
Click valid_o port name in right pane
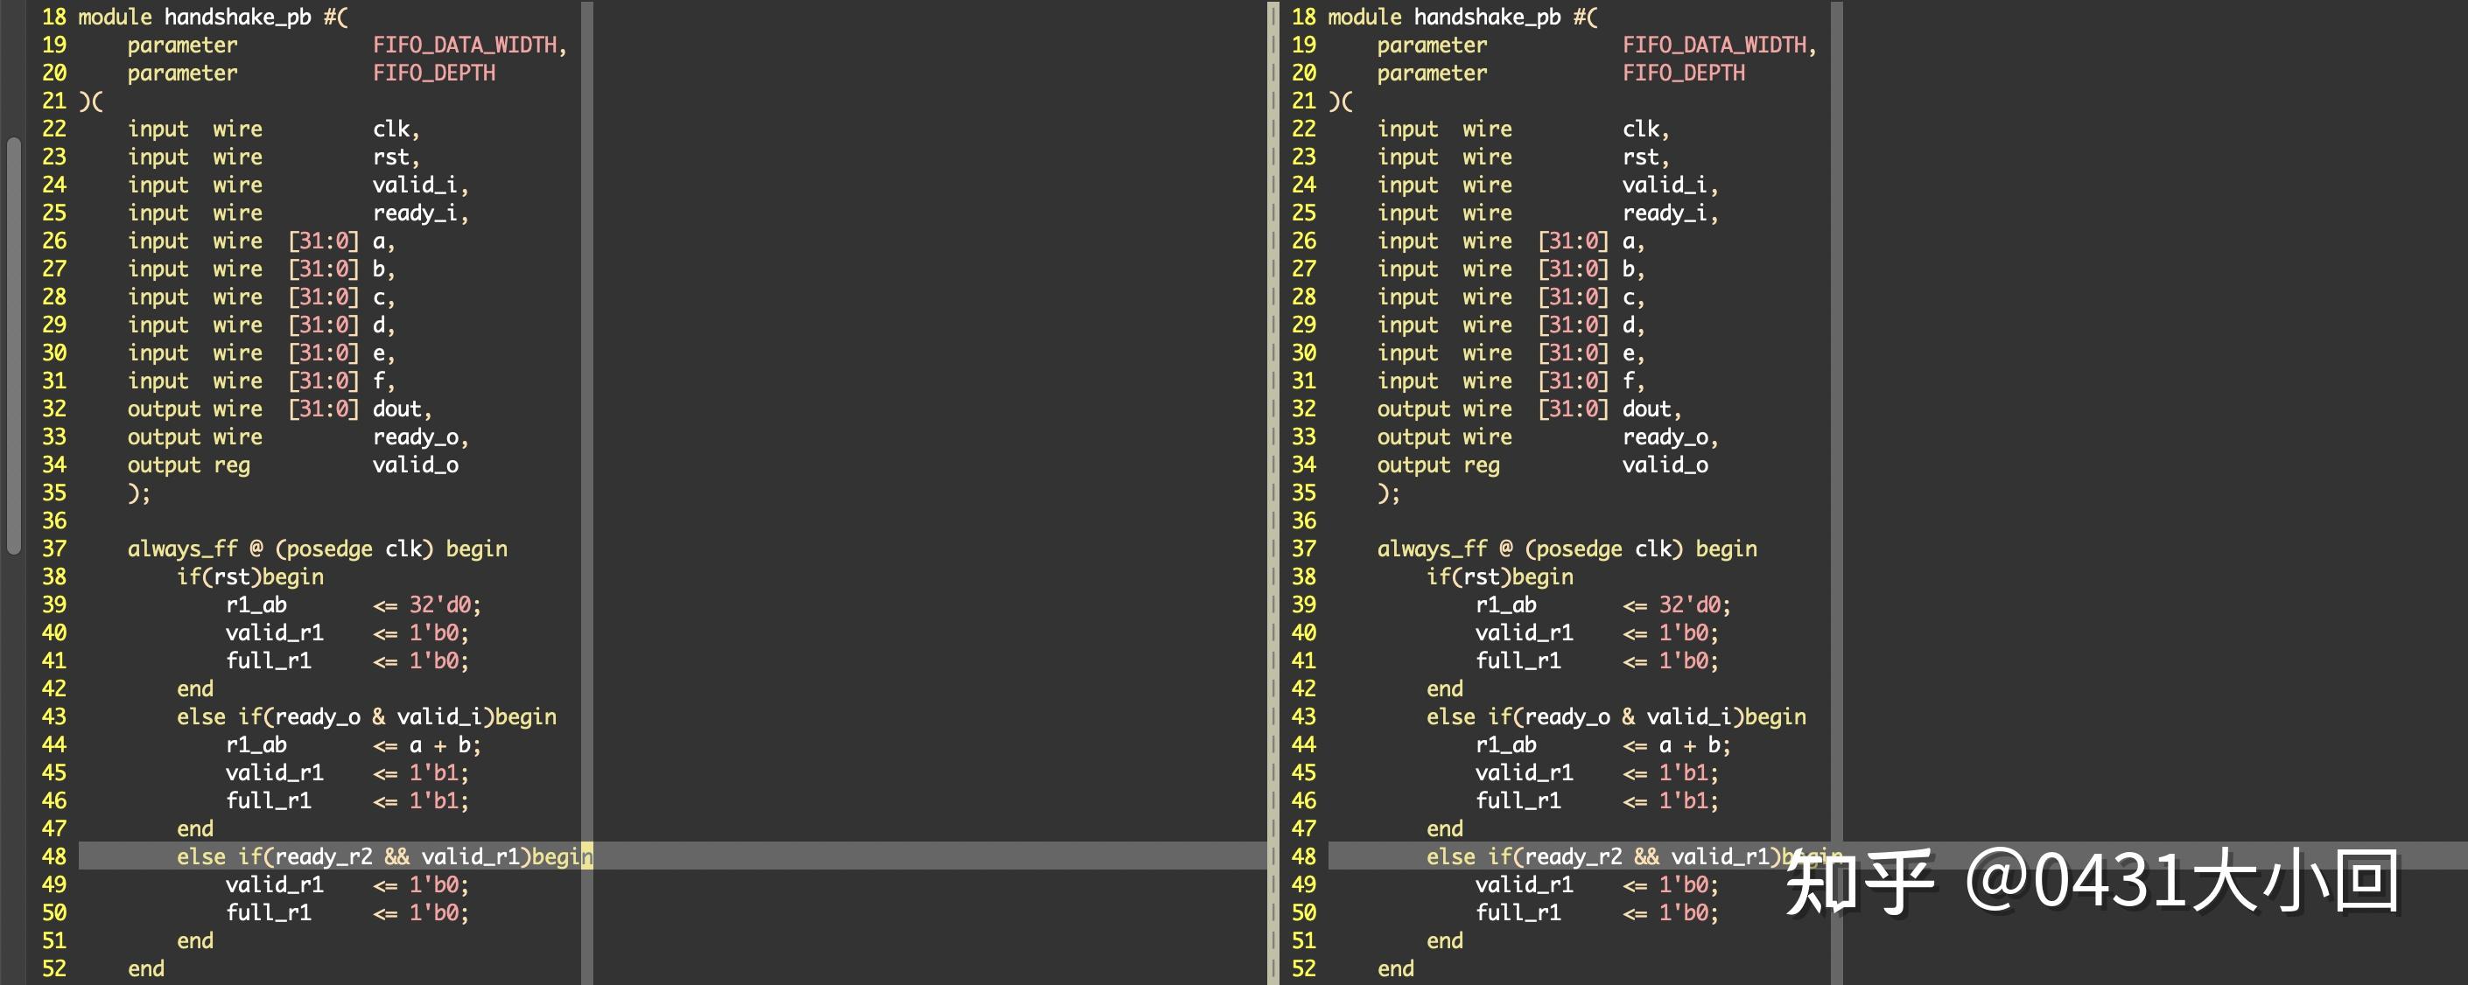tap(1665, 465)
